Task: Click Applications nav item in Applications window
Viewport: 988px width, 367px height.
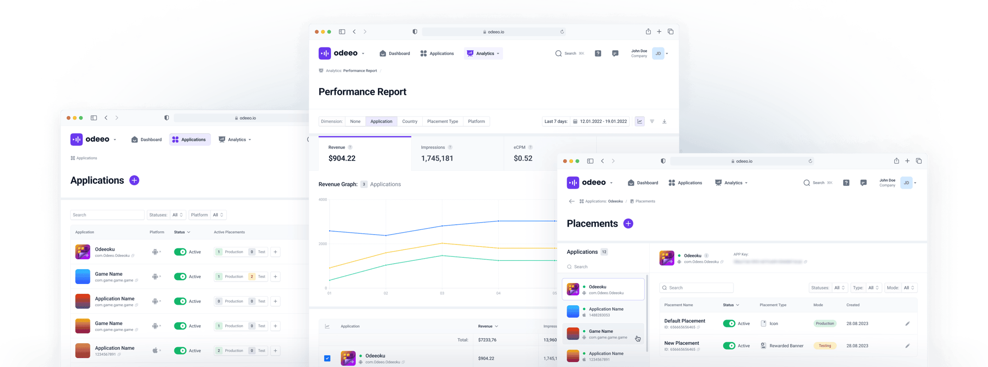Action: (x=190, y=140)
